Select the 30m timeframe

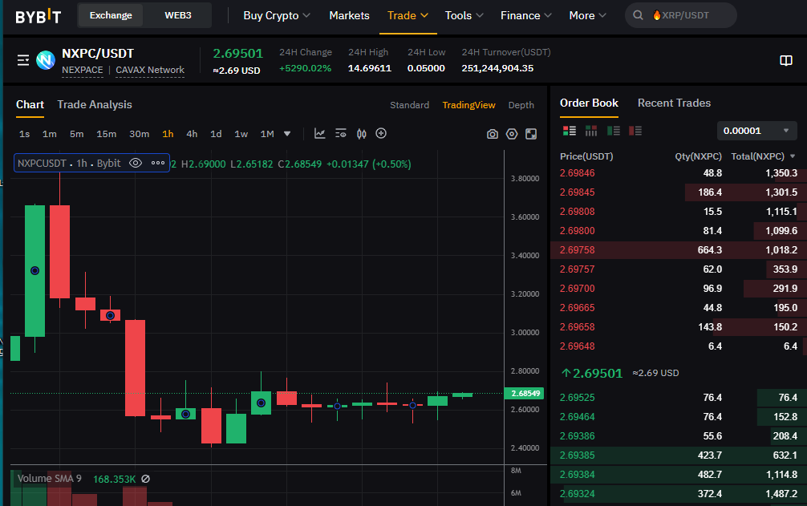(x=140, y=134)
